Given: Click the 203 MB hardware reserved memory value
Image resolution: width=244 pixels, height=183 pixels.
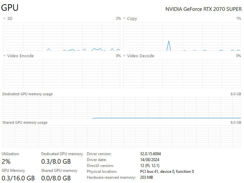Looking at the screenshot, I should point(146,177).
